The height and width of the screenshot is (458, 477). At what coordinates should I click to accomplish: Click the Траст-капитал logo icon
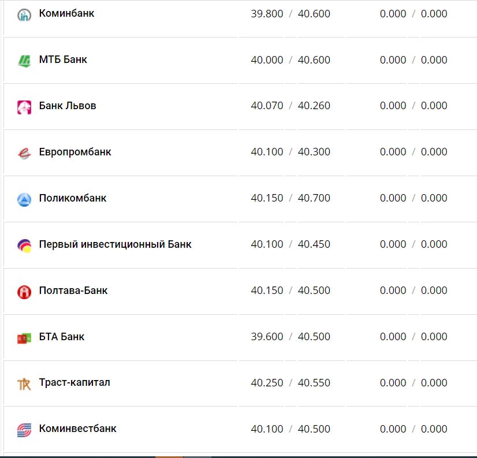tap(24, 383)
